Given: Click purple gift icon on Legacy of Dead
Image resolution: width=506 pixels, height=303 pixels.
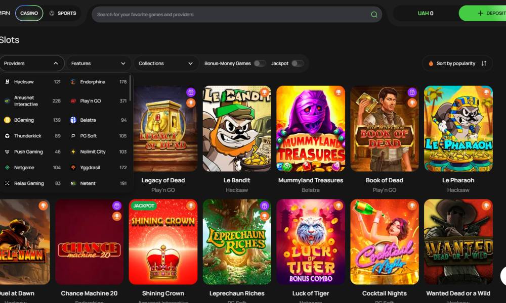Looking at the screenshot, I should 191,92.
